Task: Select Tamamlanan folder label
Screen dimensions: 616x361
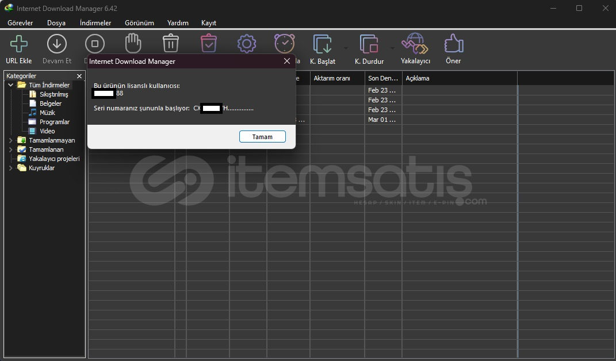Action: point(47,149)
